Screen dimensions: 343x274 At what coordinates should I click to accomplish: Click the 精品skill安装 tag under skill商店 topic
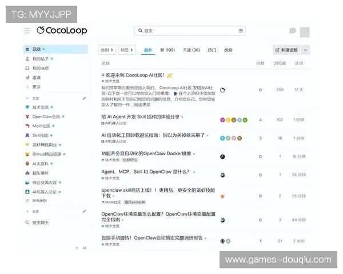135,202
